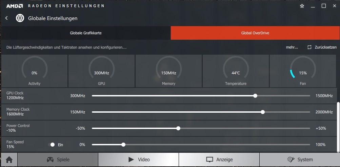Open Spiele via gamepad icon
This screenshot has width=340, height=167.
pos(50,160)
